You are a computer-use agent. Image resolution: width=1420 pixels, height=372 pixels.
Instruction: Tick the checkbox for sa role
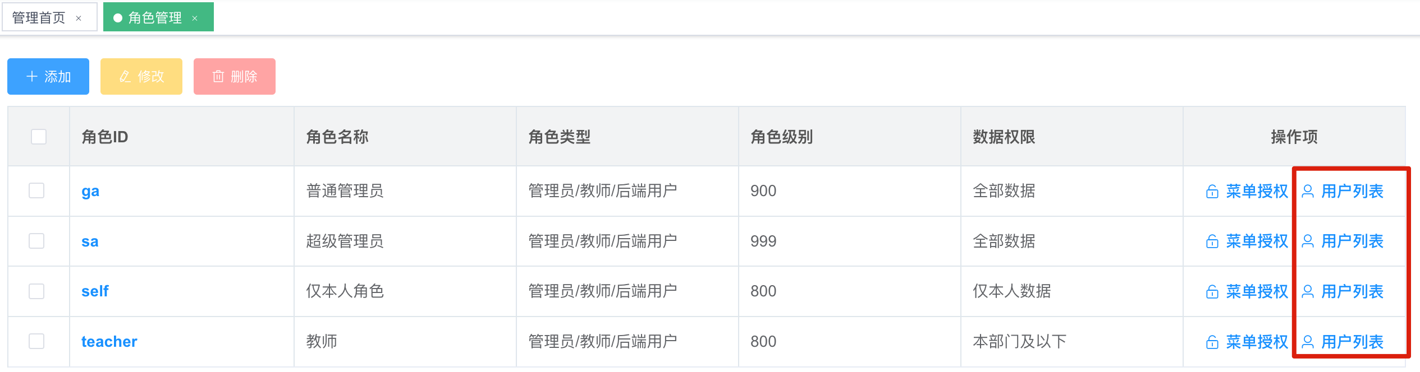pos(36,241)
